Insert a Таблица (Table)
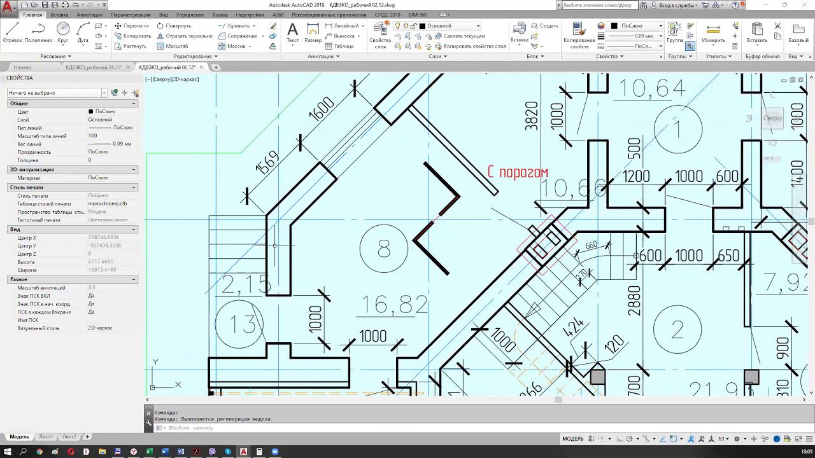The image size is (815, 458). [339, 46]
